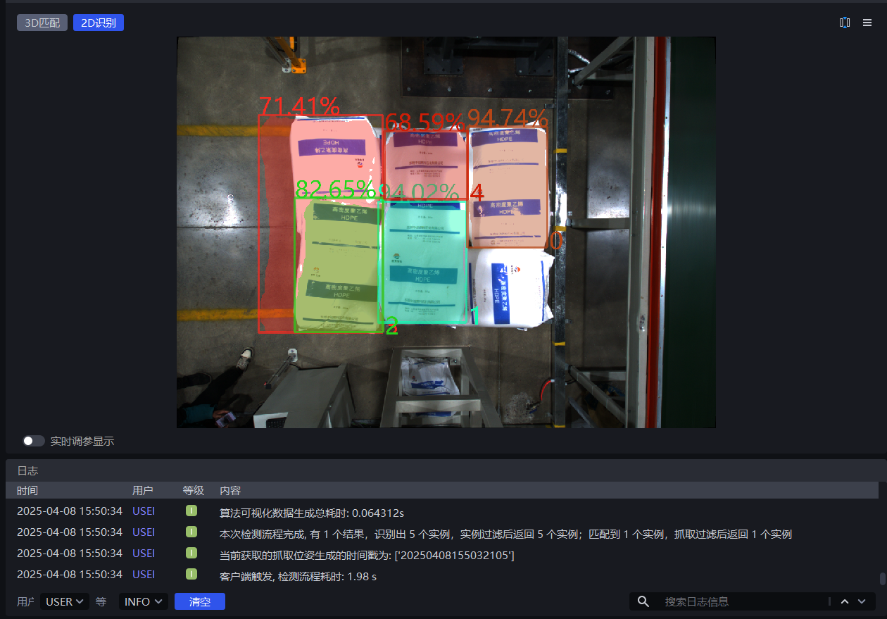Click the 清空 button to clear logs
Viewport: 887px width, 619px height.
tap(200, 601)
